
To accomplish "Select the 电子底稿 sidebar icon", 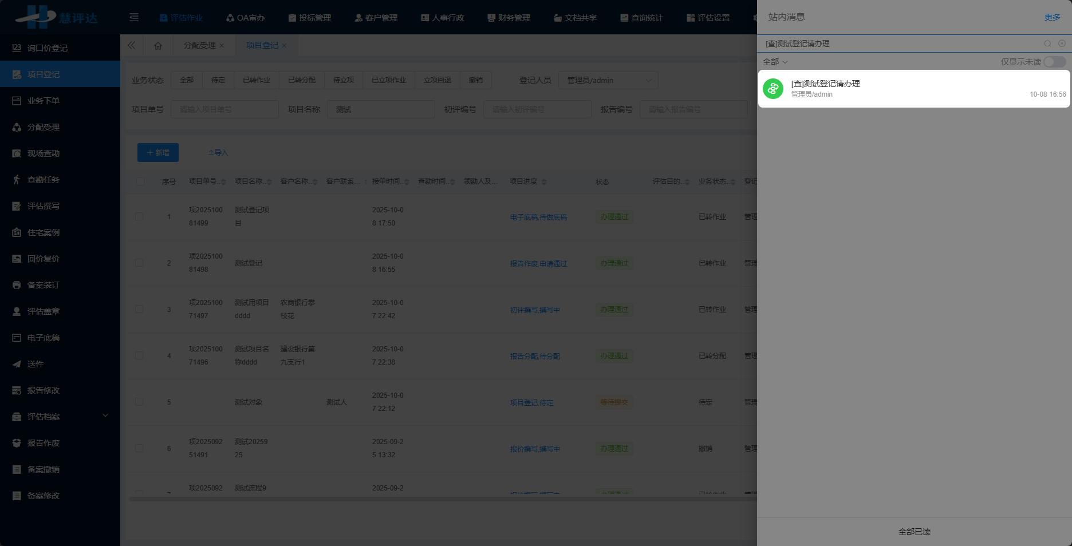I will (43, 338).
